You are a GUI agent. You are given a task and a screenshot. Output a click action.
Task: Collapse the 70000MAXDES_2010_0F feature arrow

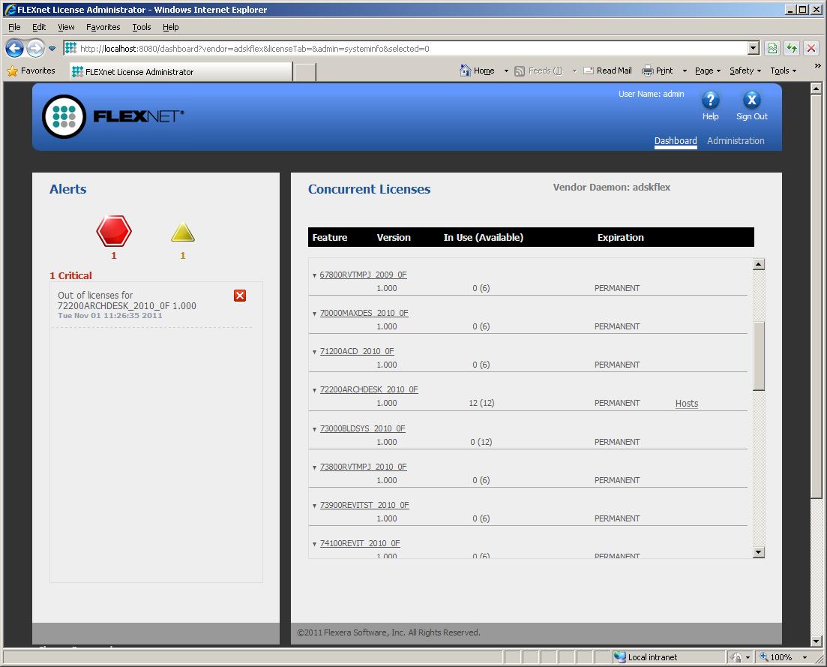[x=314, y=314]
